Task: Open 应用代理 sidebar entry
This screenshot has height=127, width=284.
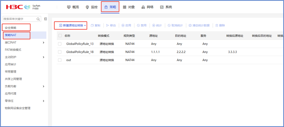Action: [10, 94]
